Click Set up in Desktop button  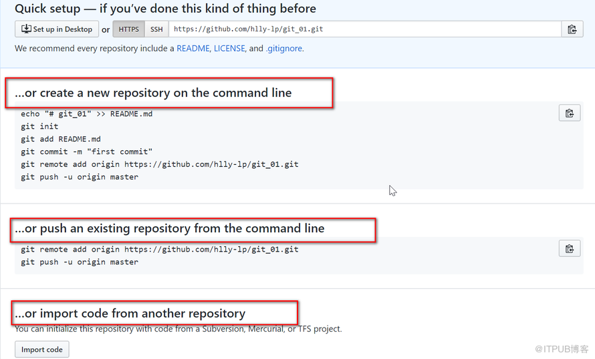[57, 29]
